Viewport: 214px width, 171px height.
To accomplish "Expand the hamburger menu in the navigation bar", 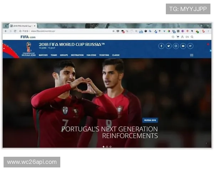I will pos(192,55).
